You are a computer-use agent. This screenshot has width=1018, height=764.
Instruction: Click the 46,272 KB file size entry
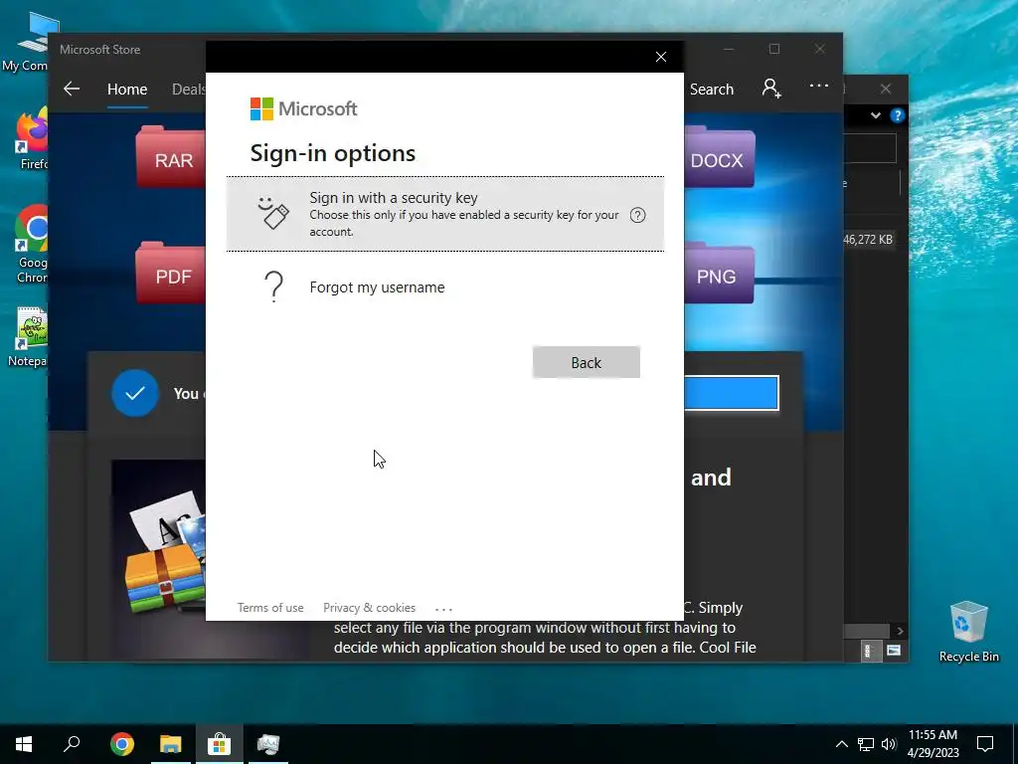point(867,240)
